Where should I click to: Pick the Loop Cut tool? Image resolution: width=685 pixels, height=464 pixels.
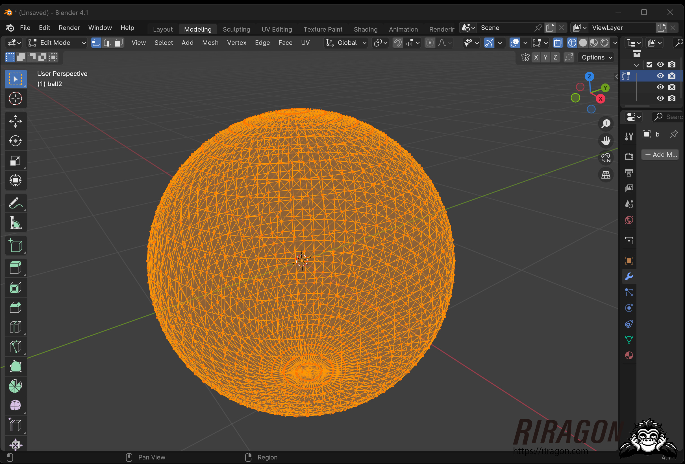point(15,327)
